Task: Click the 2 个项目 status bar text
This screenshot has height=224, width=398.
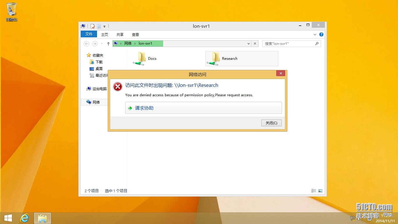Action: coord(91,191)
